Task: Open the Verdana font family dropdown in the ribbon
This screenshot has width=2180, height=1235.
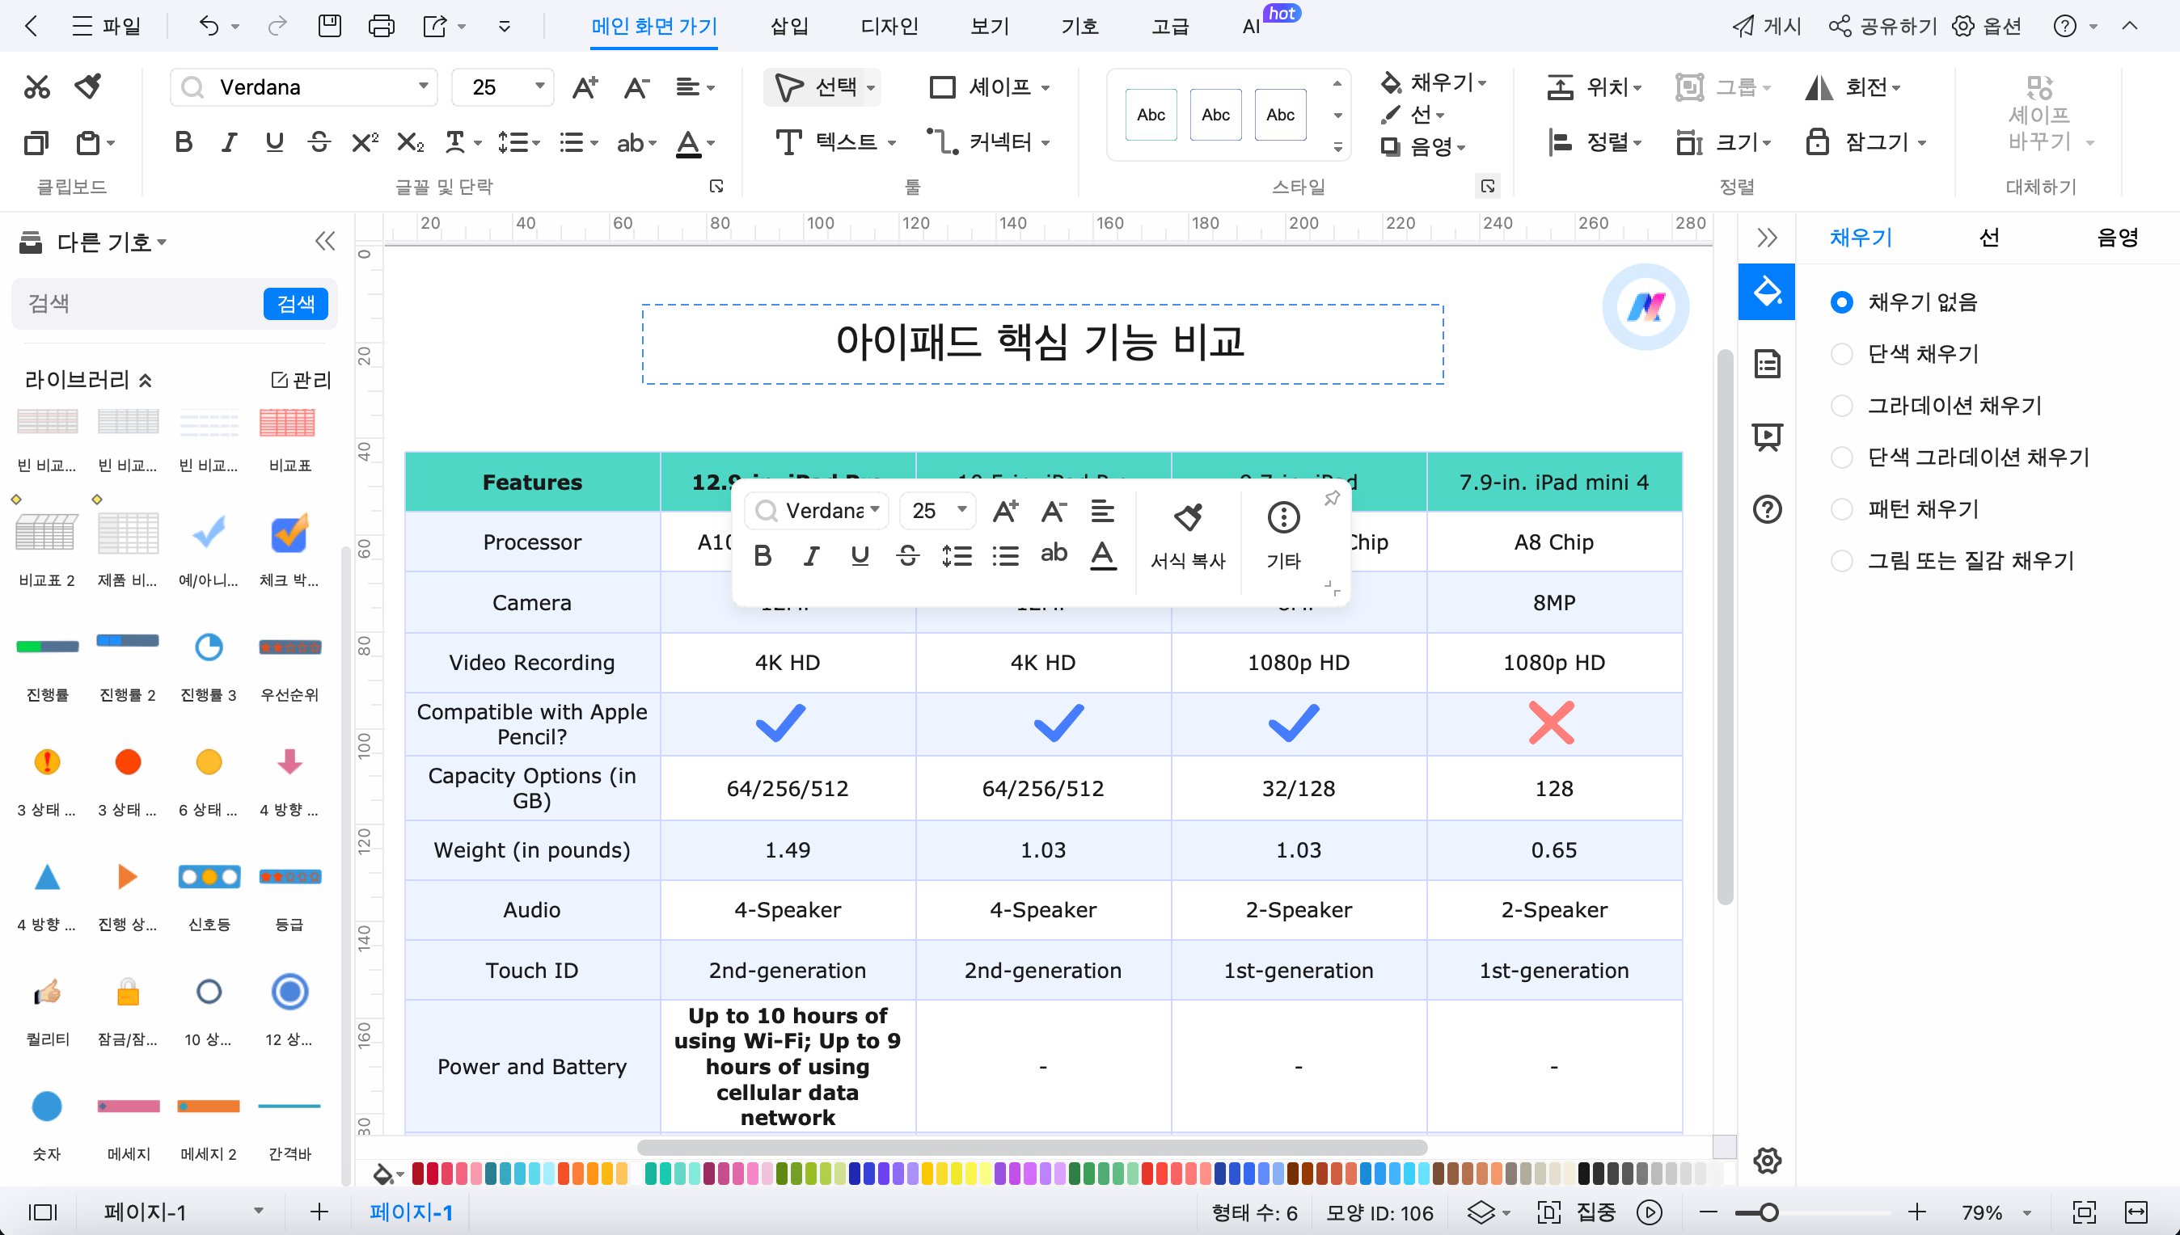Action: coord(423,86)
